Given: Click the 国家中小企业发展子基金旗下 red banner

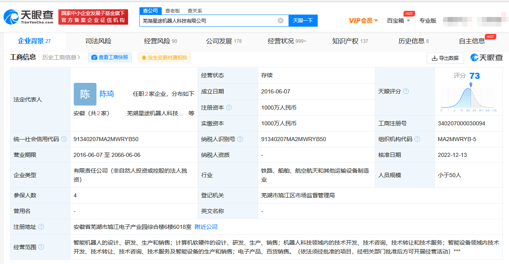Looking at the screenshot, I should 93,17.
